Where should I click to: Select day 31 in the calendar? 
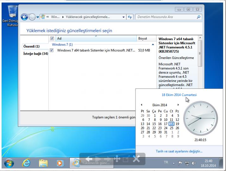pos(166,132)
